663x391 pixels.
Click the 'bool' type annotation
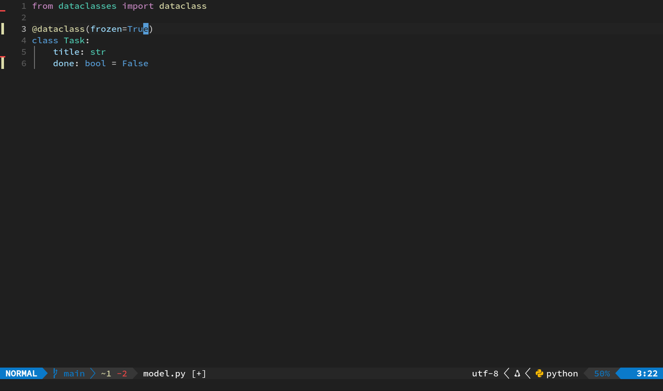pos(95,64)
